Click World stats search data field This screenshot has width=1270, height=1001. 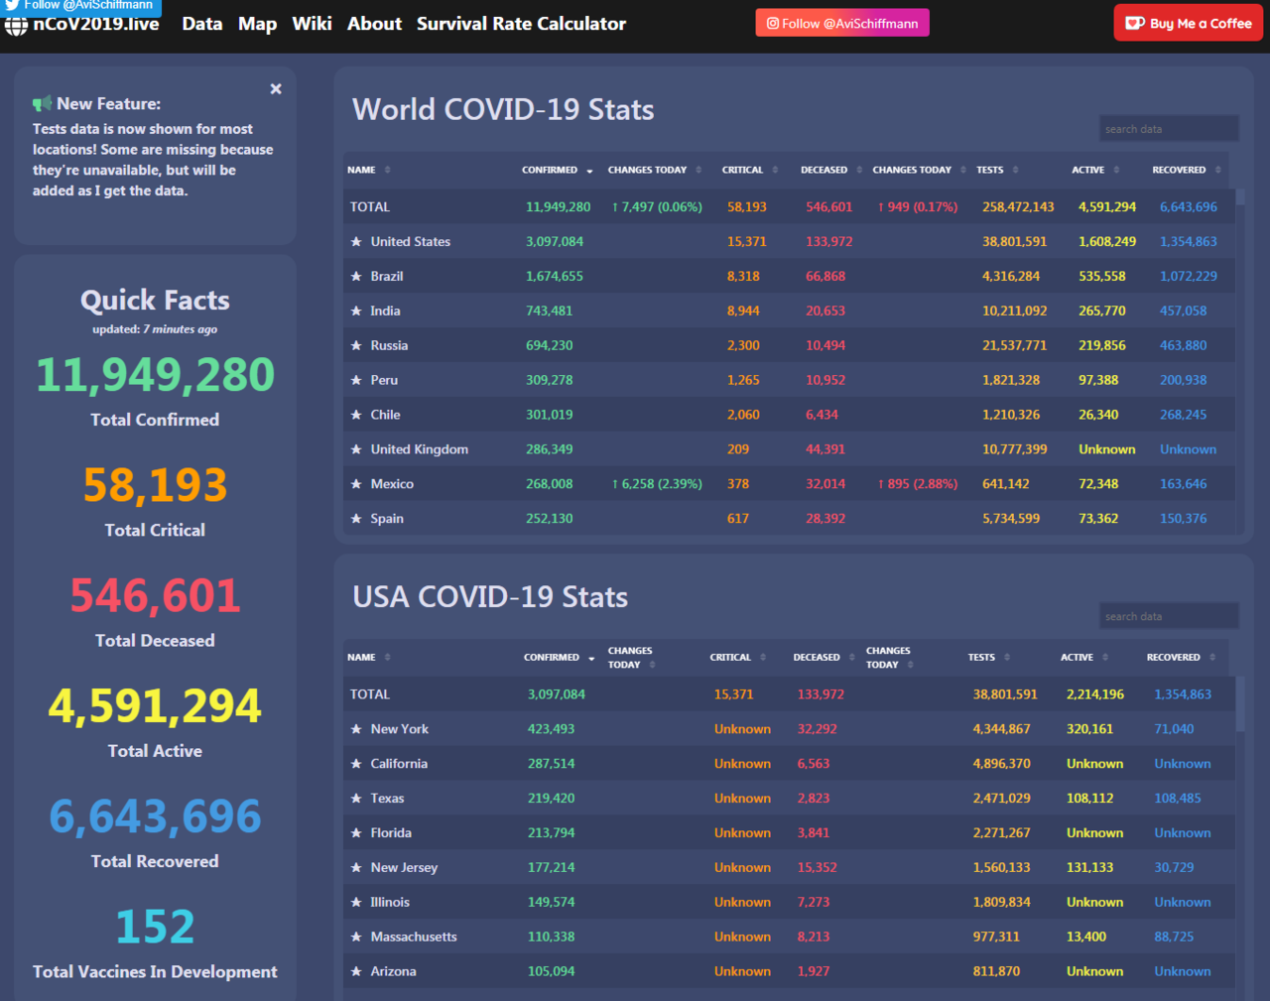[x=1169, y=128]
